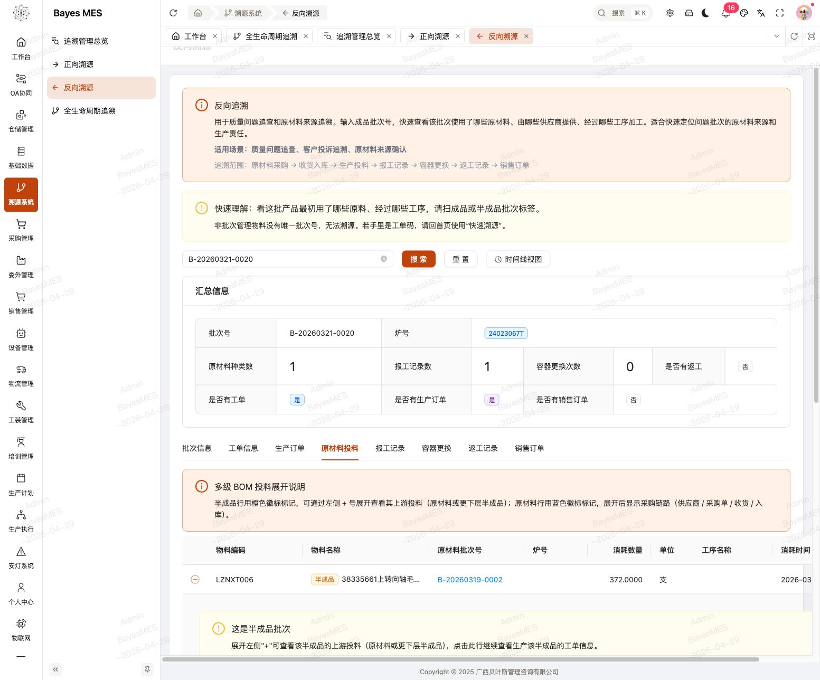
Task: Close the 全生命周期追溯 tab
Action: (306, 36)
